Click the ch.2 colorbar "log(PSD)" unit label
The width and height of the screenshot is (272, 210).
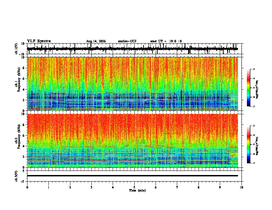click(x=258, y=146)
